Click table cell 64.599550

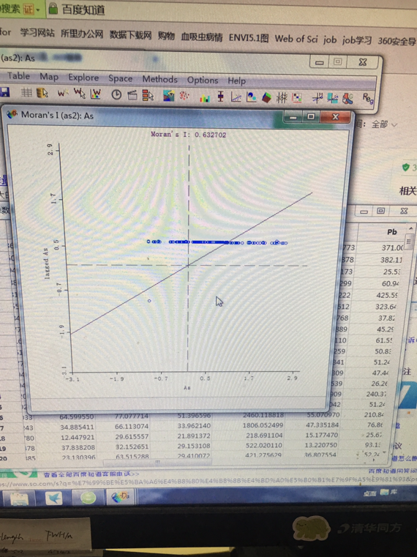point(76,417)
